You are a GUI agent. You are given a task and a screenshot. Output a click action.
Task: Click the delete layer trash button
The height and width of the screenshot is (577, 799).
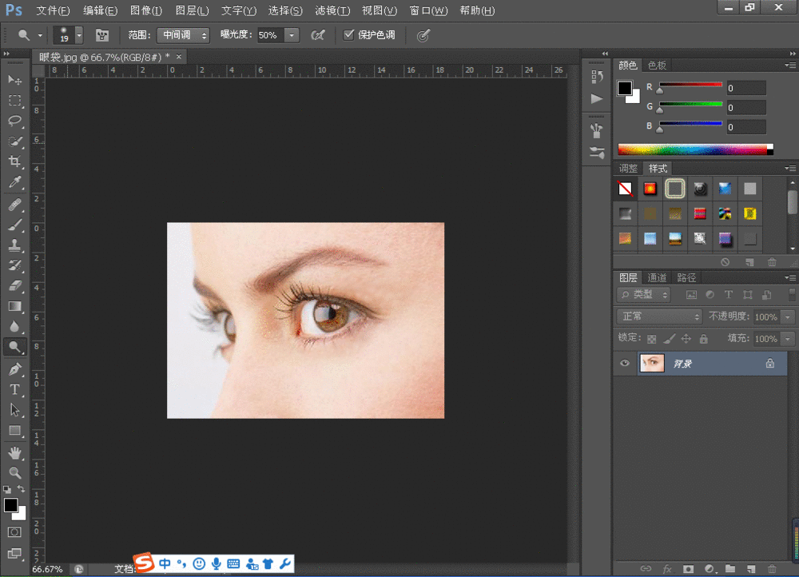click(x=771, y=569)
